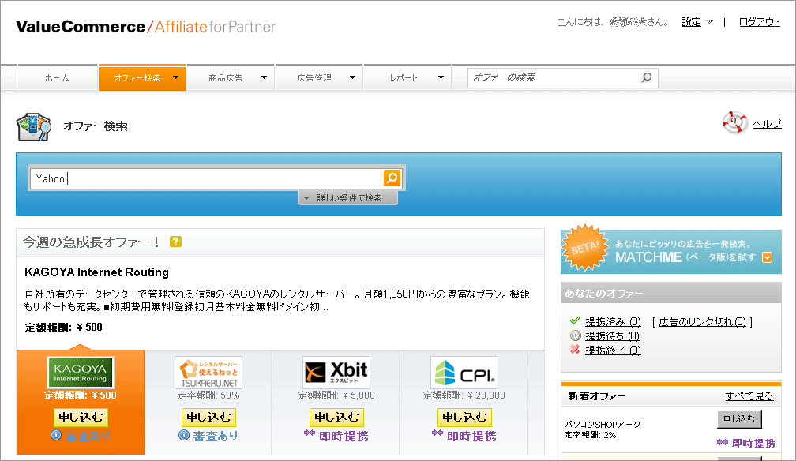The image size is (796, 461).
Task: Click the ValueCommerce Affiliate logo
Action: 145,26
